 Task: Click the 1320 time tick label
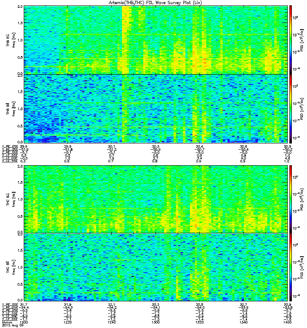(x=199, y=322)
